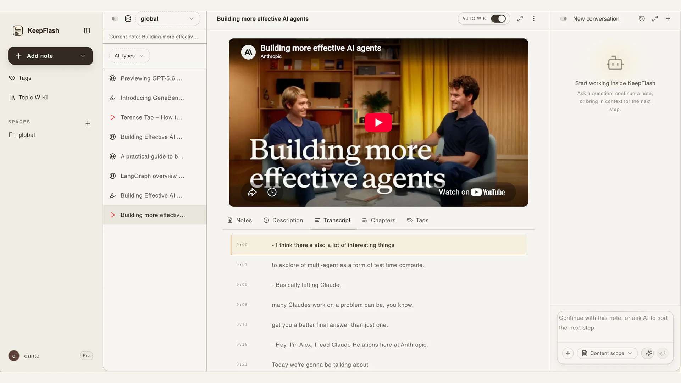Open Topic WIKI in the sidebar

[28, 97]
